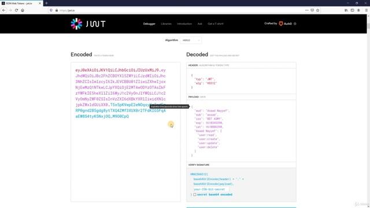Bookmark this page with the star icon

(x=317, y=10)
